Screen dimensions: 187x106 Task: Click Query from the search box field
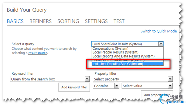[x=50, y=79]
